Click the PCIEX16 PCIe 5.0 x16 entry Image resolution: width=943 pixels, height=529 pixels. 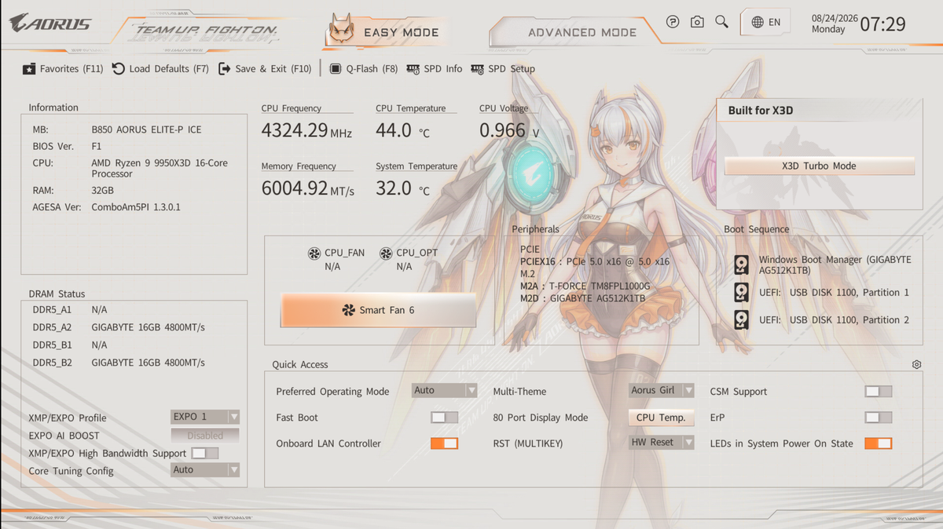click(595, 261)
